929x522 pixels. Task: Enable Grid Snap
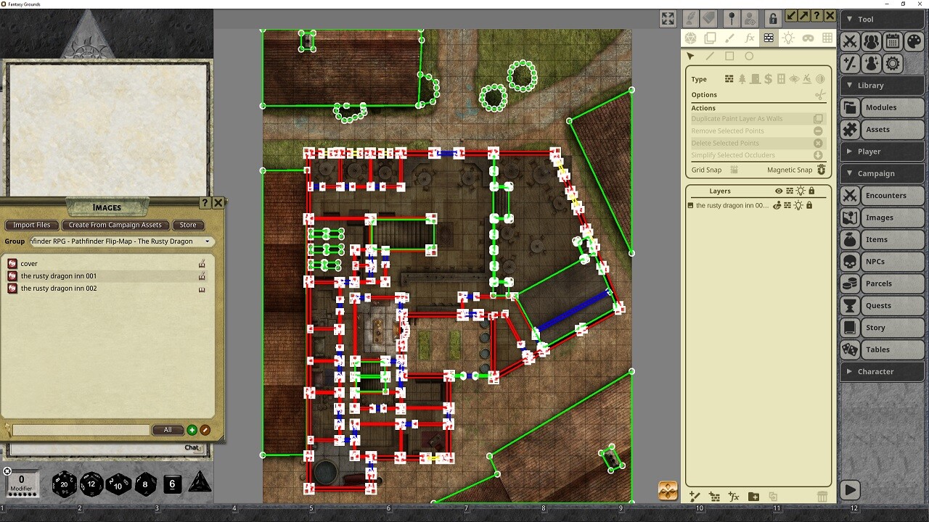pyautogui.click(x=734, y=170)
